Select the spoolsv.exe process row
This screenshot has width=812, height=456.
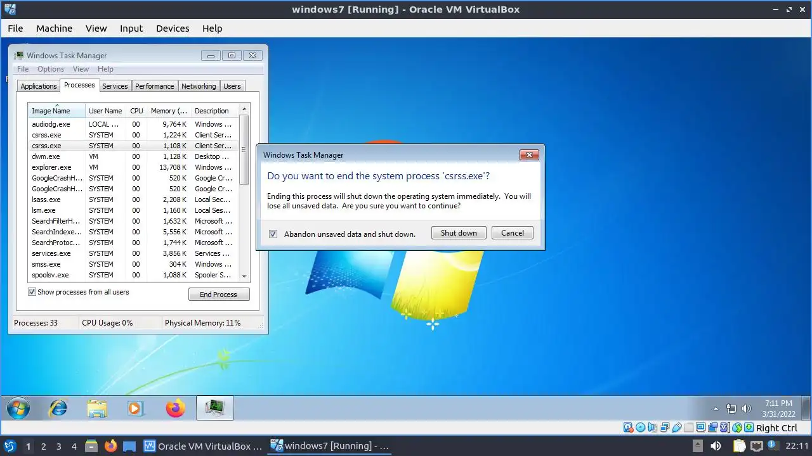click(x=133, y=275)
